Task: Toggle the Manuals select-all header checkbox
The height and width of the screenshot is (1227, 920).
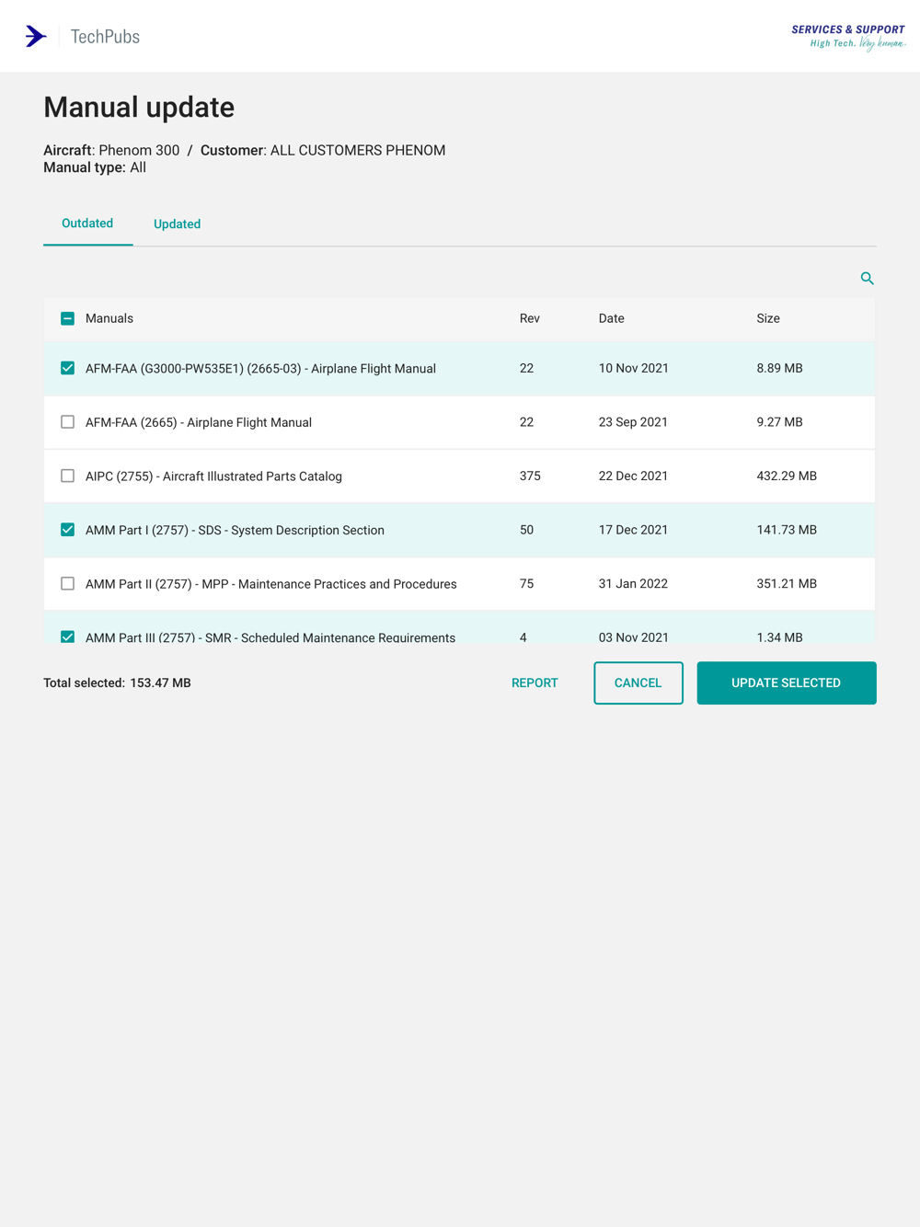Action: point(67,318)
